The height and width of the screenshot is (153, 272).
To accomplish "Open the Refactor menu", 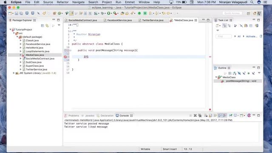I will point(62,2).
